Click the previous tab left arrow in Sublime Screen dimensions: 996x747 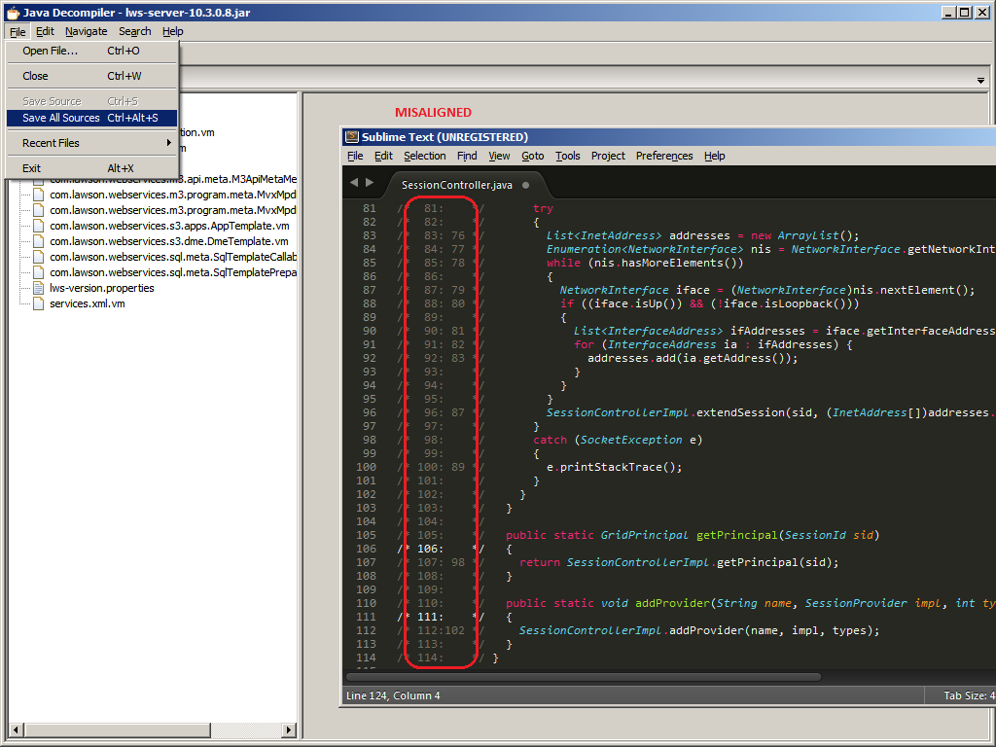click(354, 182)
